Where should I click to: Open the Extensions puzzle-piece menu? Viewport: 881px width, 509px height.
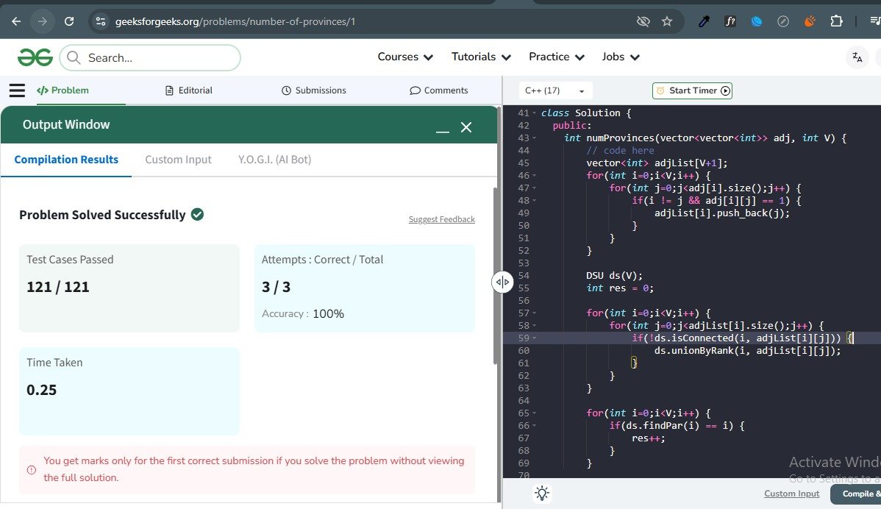[836, 21]
